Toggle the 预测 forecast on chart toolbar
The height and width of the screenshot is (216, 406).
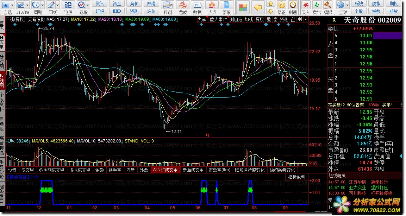pos(284,19)
